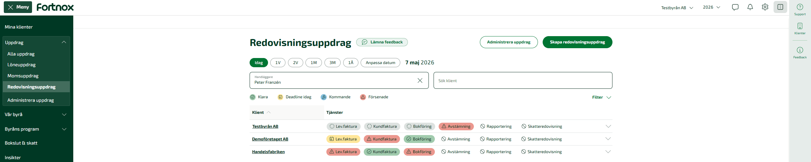Open Klienter in right sidebar
Screen dimensions: 811x162
coord(800,29)
